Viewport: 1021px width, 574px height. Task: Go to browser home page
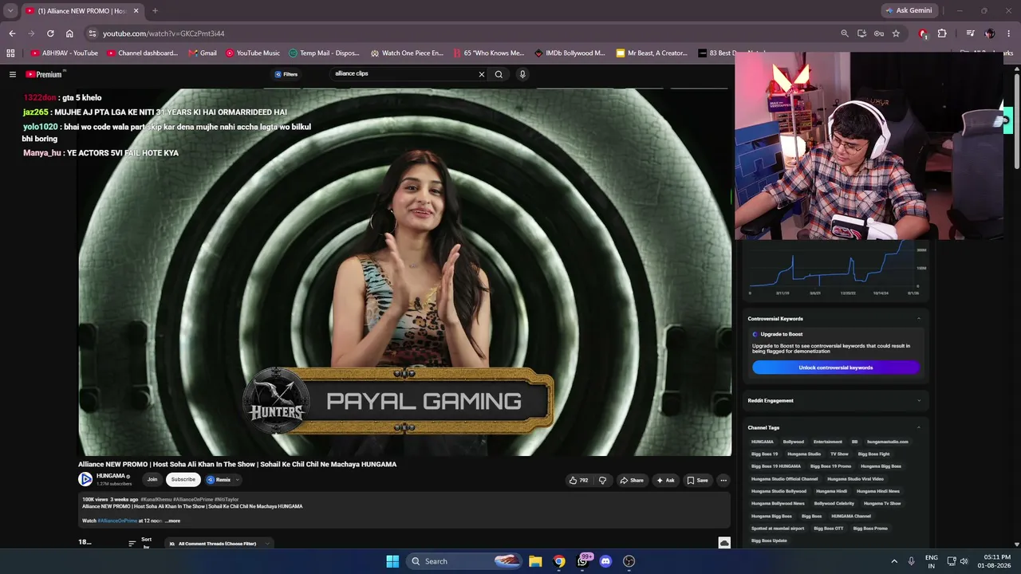[69, 33]
